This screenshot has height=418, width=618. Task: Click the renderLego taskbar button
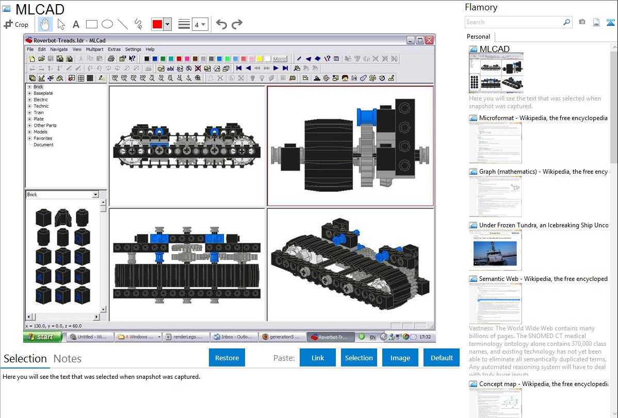[x=186, y=337]
